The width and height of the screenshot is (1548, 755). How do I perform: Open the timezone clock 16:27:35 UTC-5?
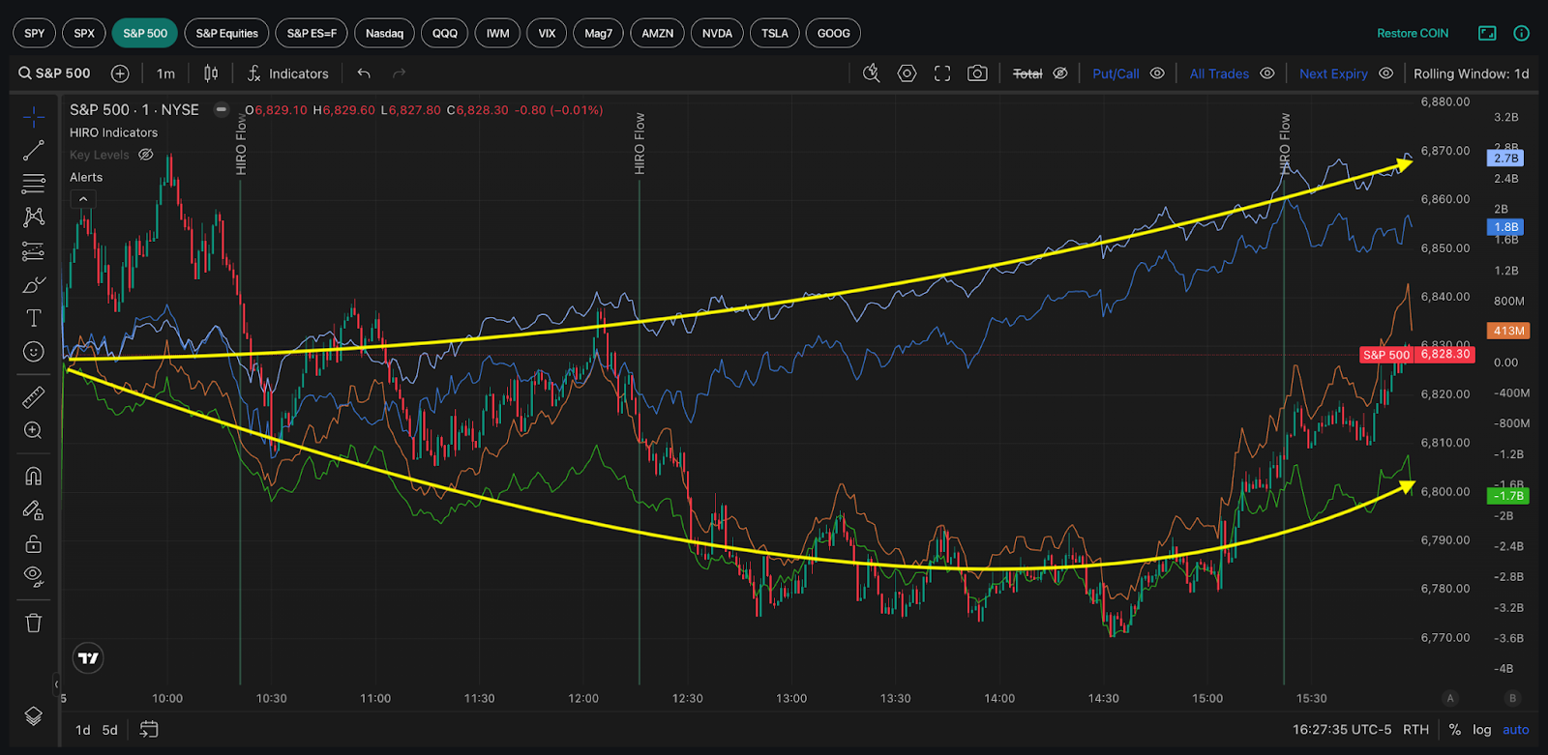[x=1342, y=730]
